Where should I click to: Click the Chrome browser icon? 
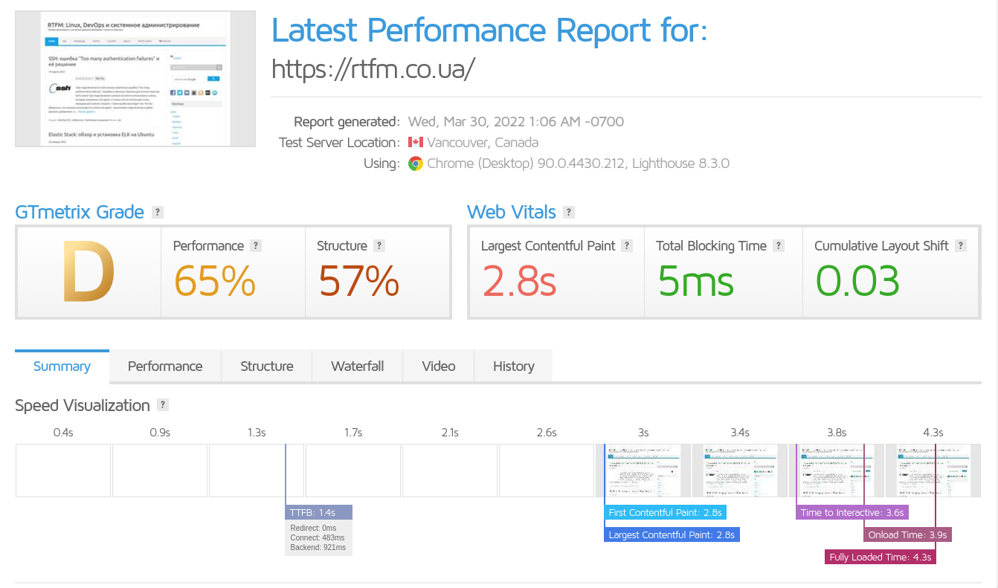[415, 164]
